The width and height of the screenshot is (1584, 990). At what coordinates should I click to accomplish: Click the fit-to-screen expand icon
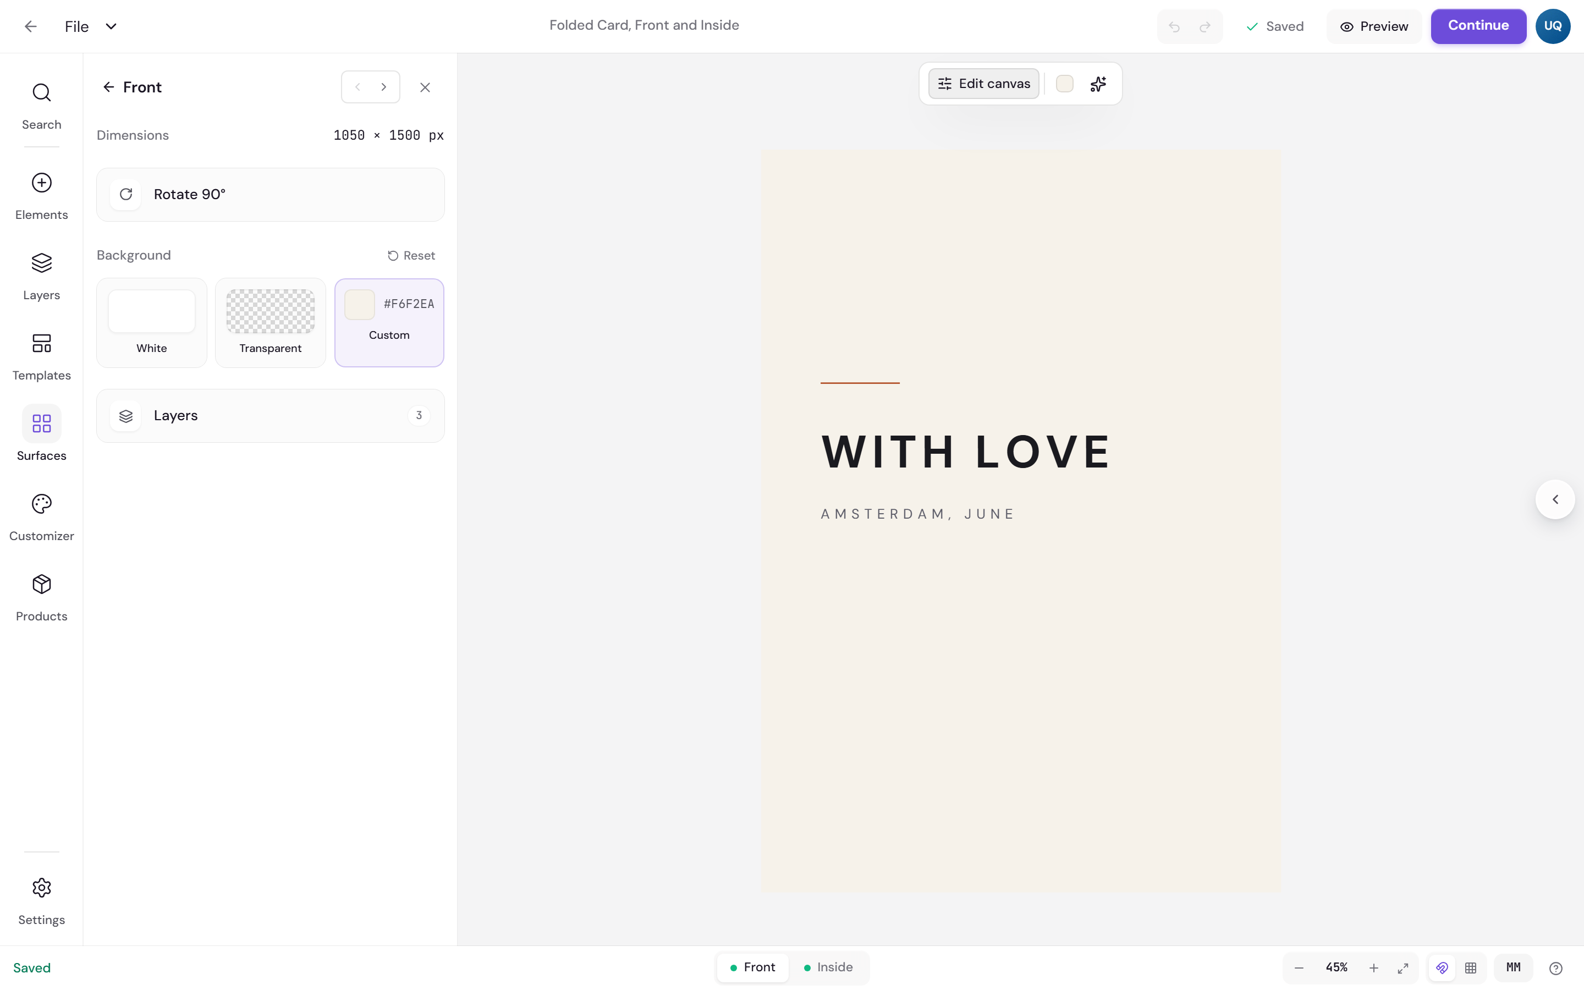[1402, 968]
